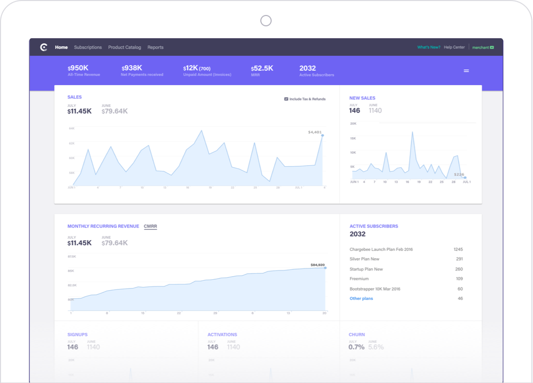The height and width of the screenshot is (383, 533).
Task: Open the Product Catalog menu
Action: tap(124, 47)
